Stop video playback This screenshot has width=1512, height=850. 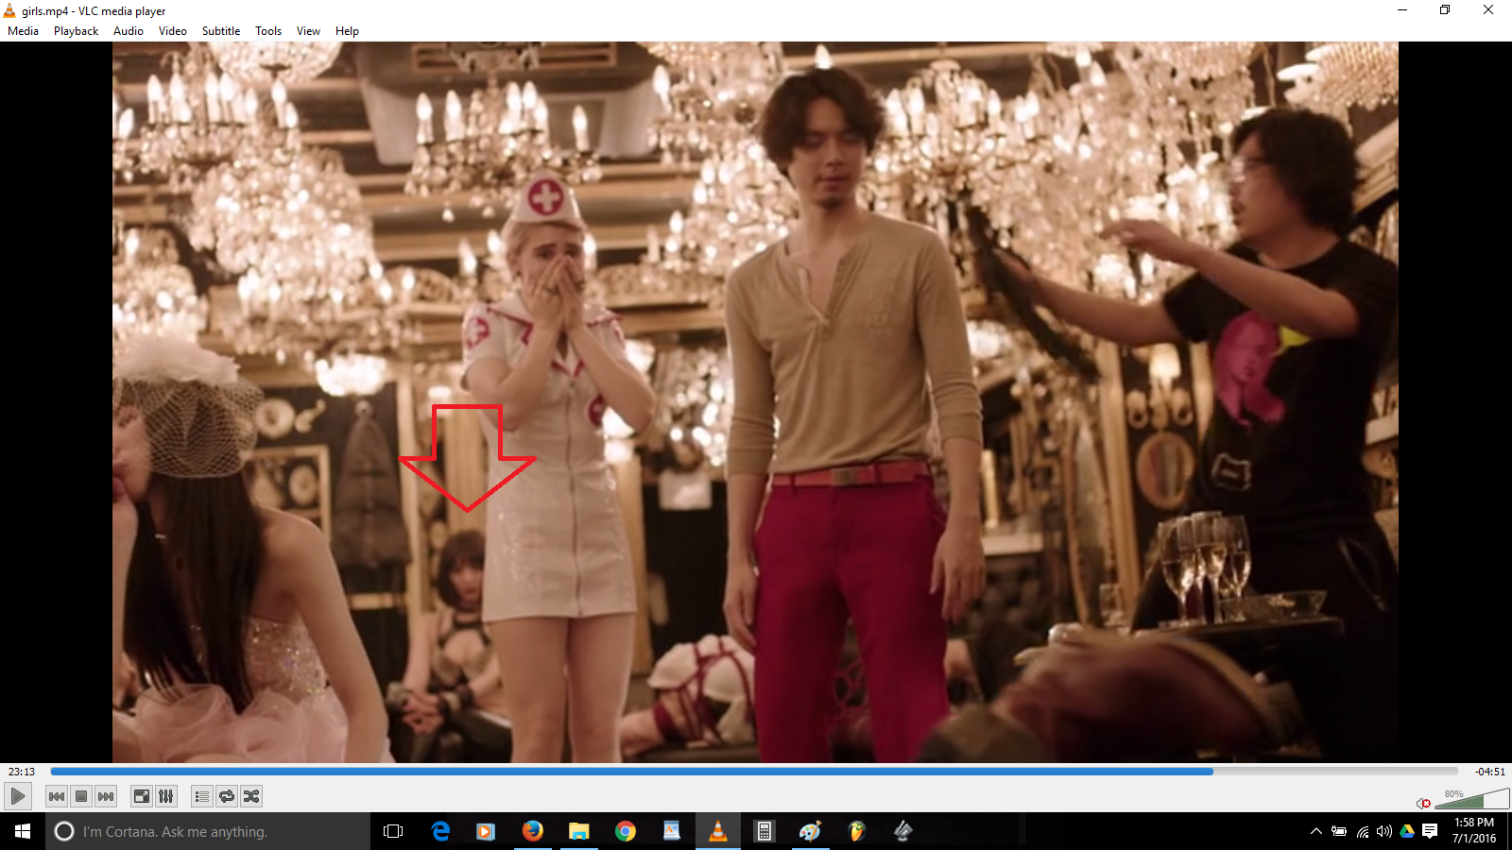(81, 796)
